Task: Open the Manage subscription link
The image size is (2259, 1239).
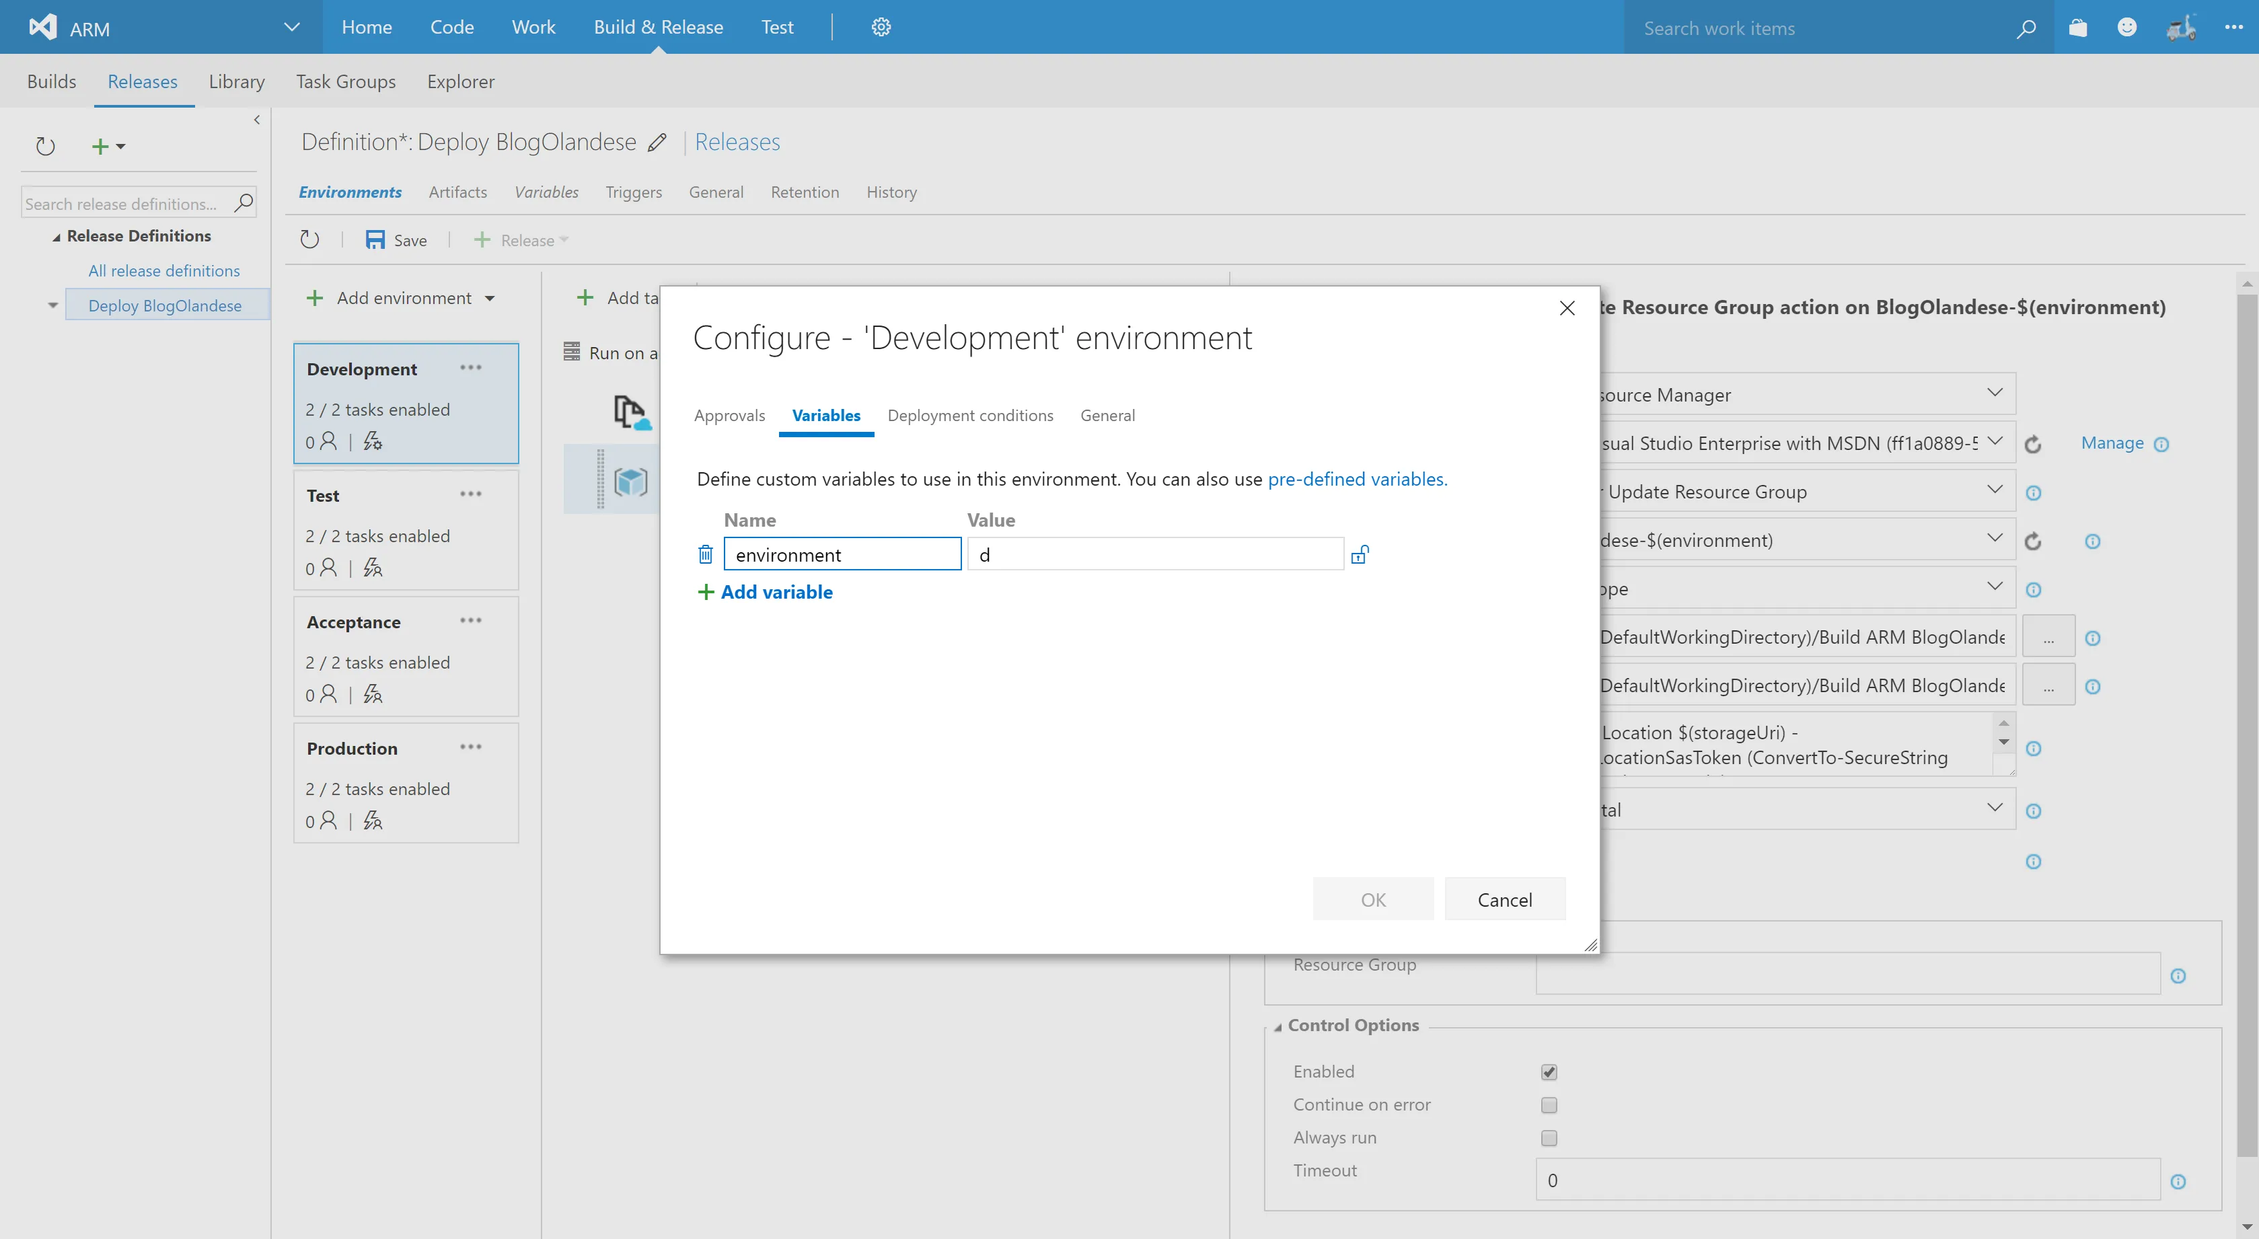Action: [x=2112, y=443]
